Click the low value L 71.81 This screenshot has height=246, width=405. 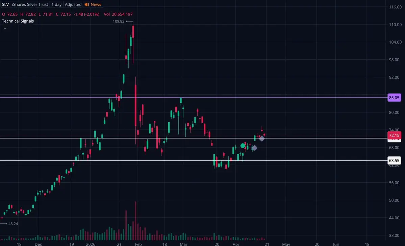(x=46, y=14)
